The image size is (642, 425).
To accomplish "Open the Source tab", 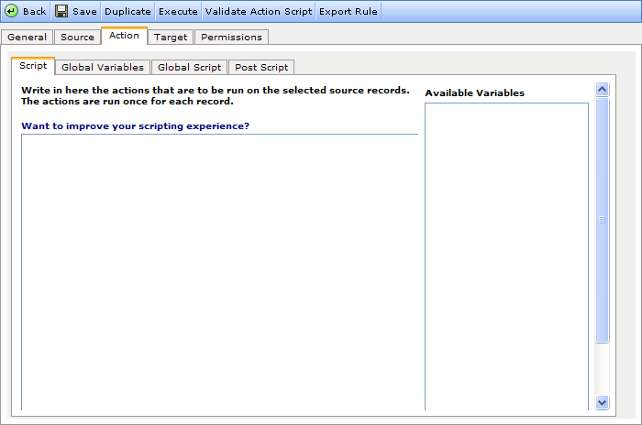I will click(77, 38).
